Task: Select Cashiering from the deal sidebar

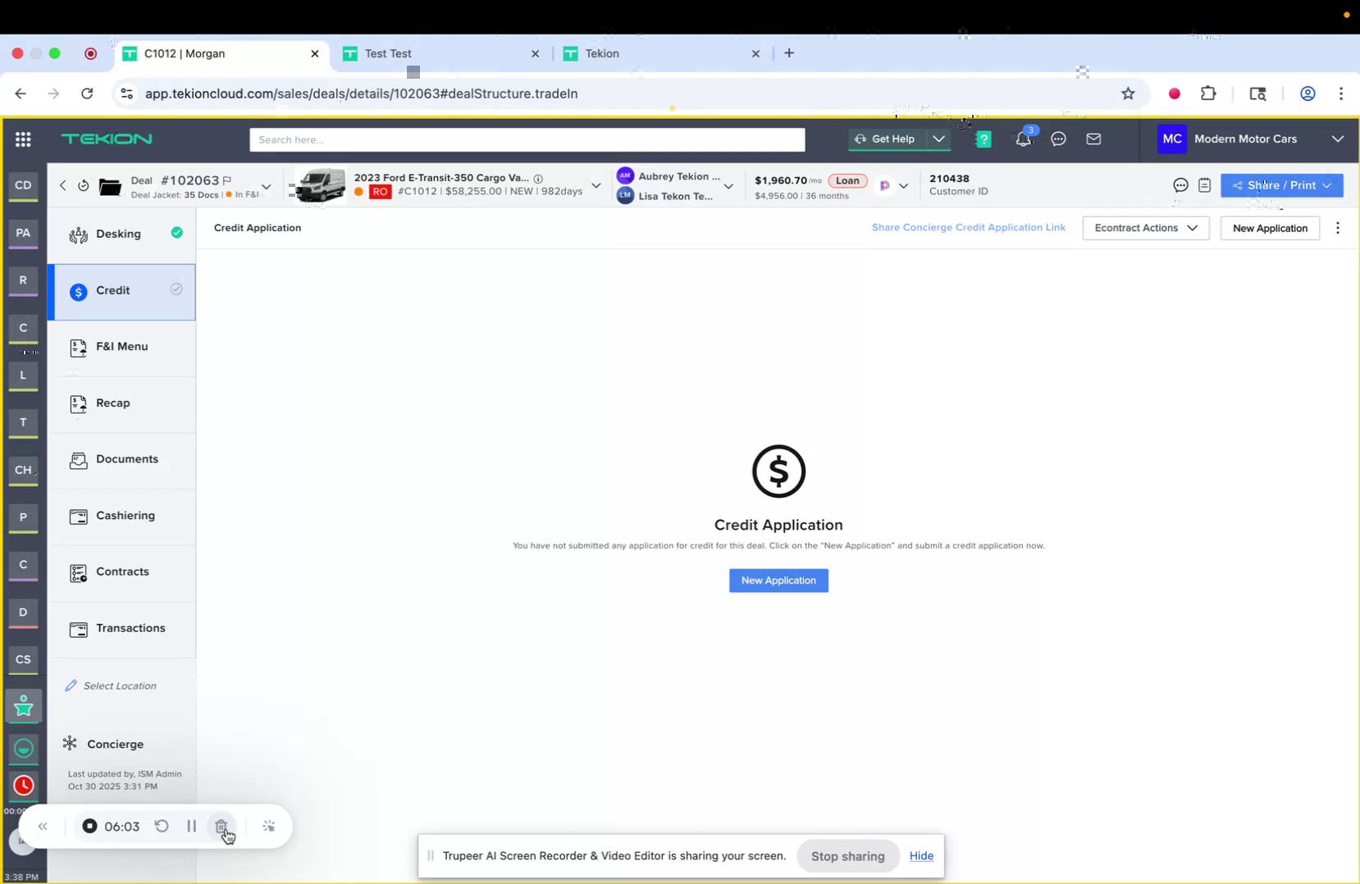Action: click(x=125, y=515)
